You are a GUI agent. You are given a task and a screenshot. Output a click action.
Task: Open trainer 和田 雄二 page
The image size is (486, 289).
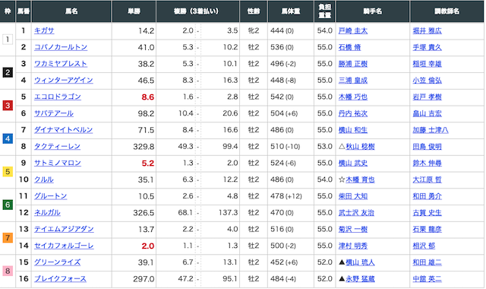coord(427,262)
